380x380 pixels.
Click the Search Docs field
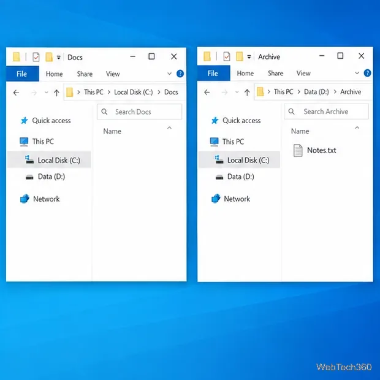coord(139,112)
